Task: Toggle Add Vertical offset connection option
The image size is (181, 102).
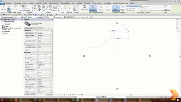Action: pyautogui.click(x=116, y=8)
